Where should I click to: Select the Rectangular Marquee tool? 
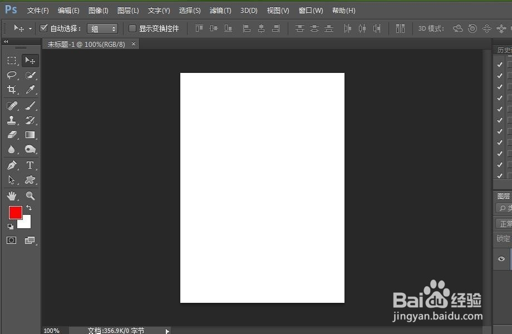coord(12,61)
